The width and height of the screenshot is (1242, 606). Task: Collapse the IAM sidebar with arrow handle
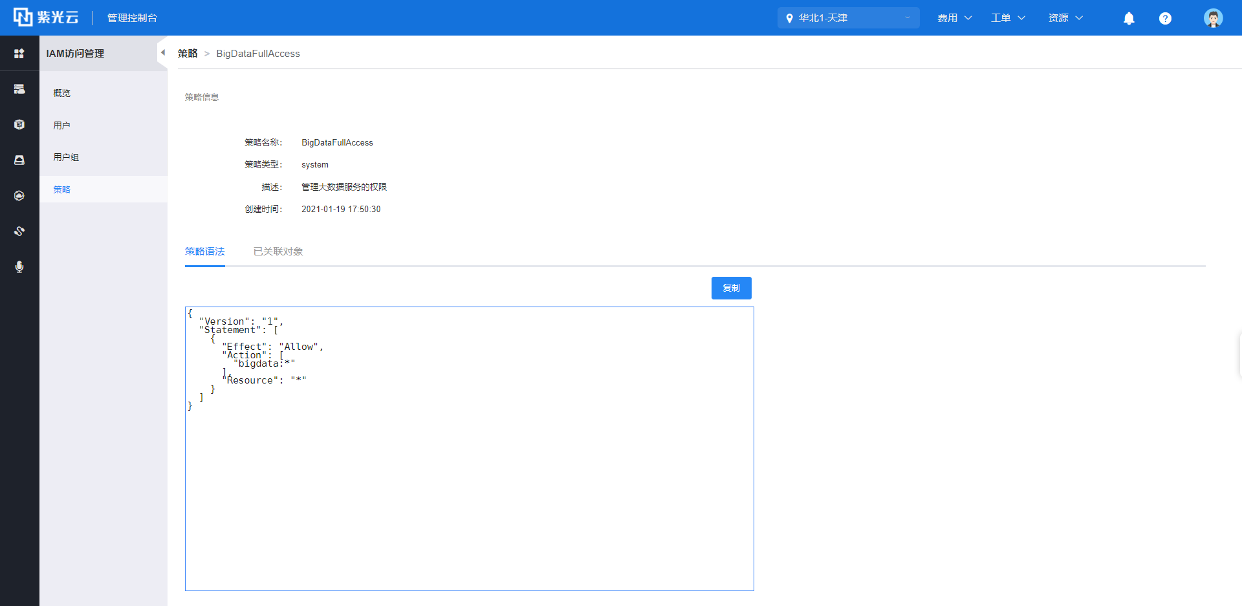[x=162, y=53]
